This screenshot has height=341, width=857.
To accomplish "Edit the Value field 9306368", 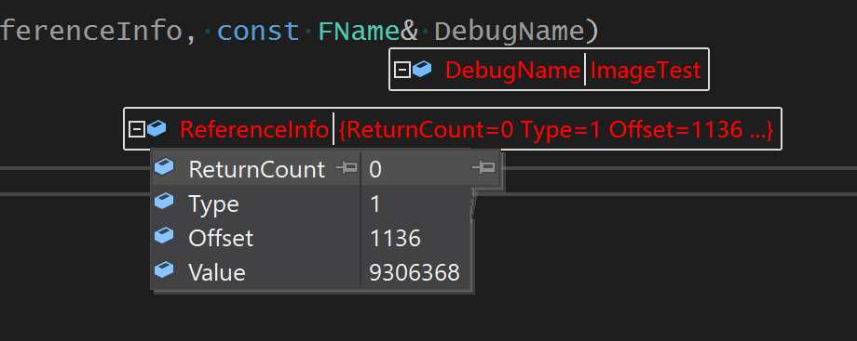I will pyautogui.click(x=415, y=272).
